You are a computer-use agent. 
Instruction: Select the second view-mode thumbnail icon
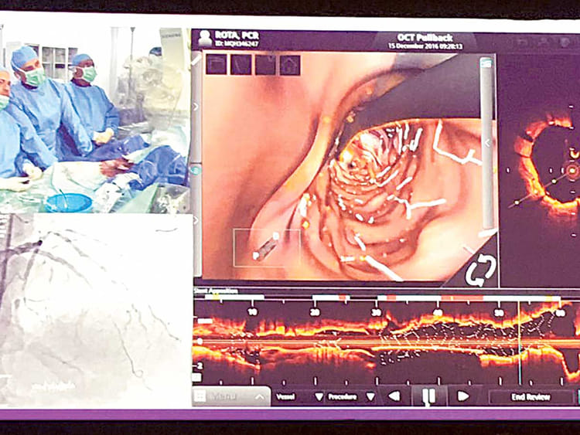click(x=241, y=64)
